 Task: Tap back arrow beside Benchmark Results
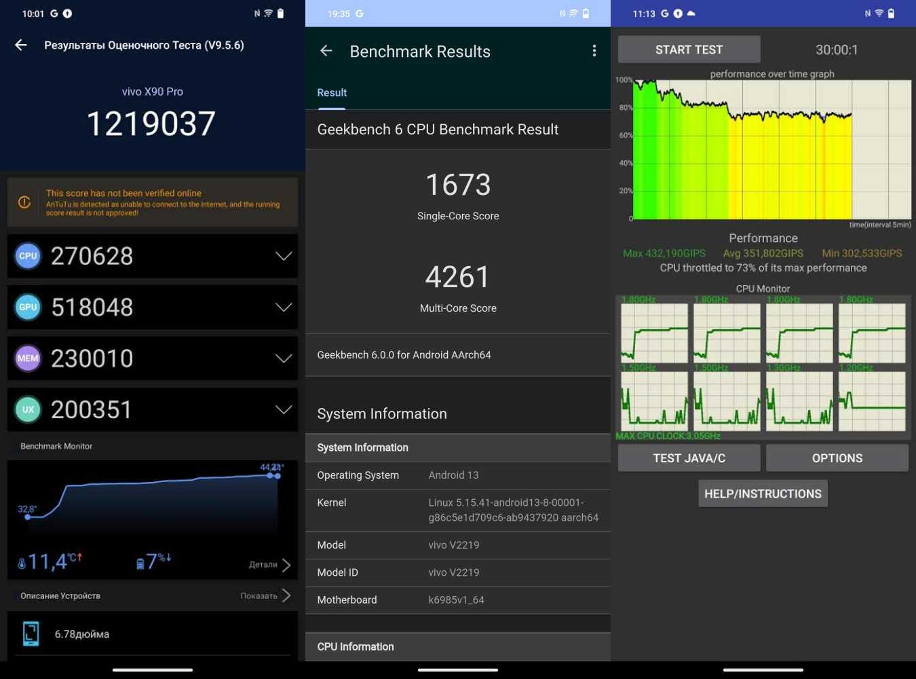pos(326,51)
